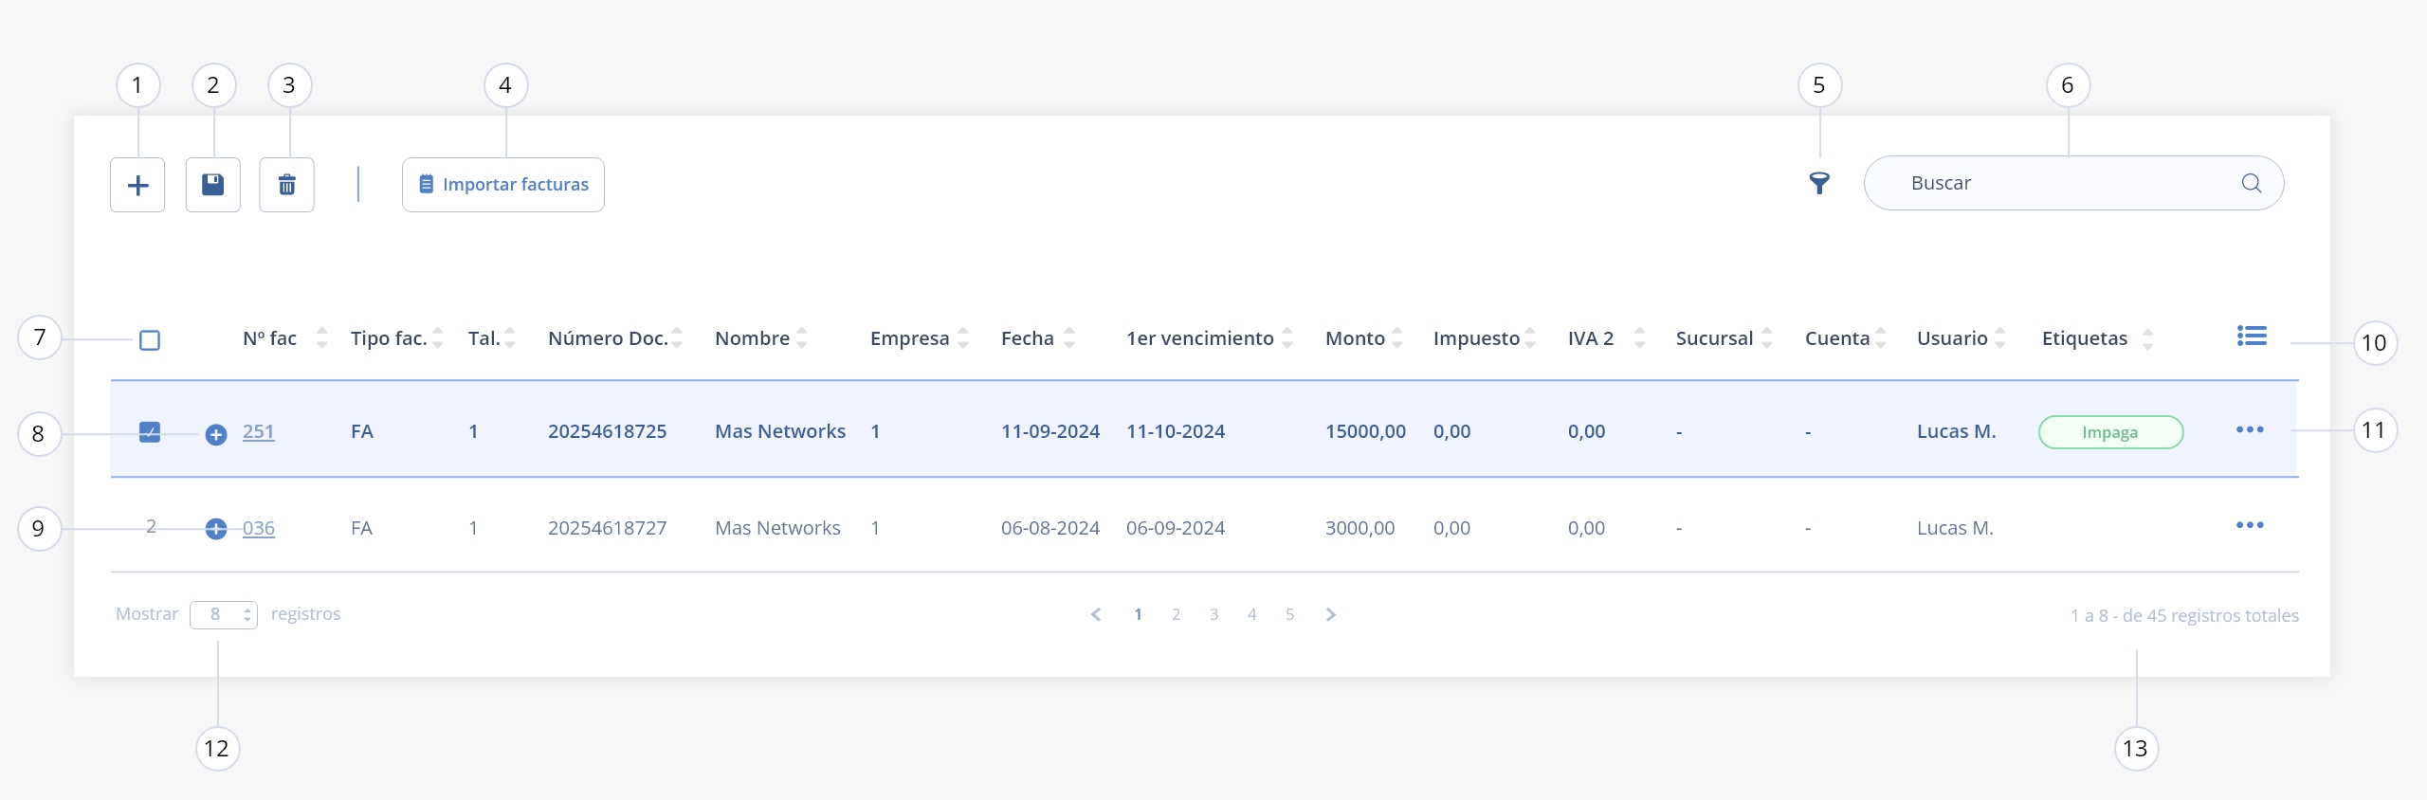The height and width of the screenshot is (800, 2427).
Task: Go to pagination page 4
Action: click(1251, 614)
